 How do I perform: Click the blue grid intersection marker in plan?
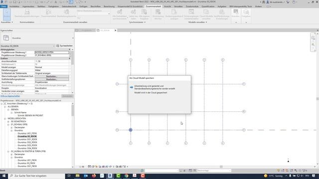tap(131, 130)
